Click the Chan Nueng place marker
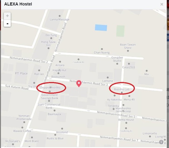Image resolution: width=169 pixels, height=148 pixels. point(102,49)
